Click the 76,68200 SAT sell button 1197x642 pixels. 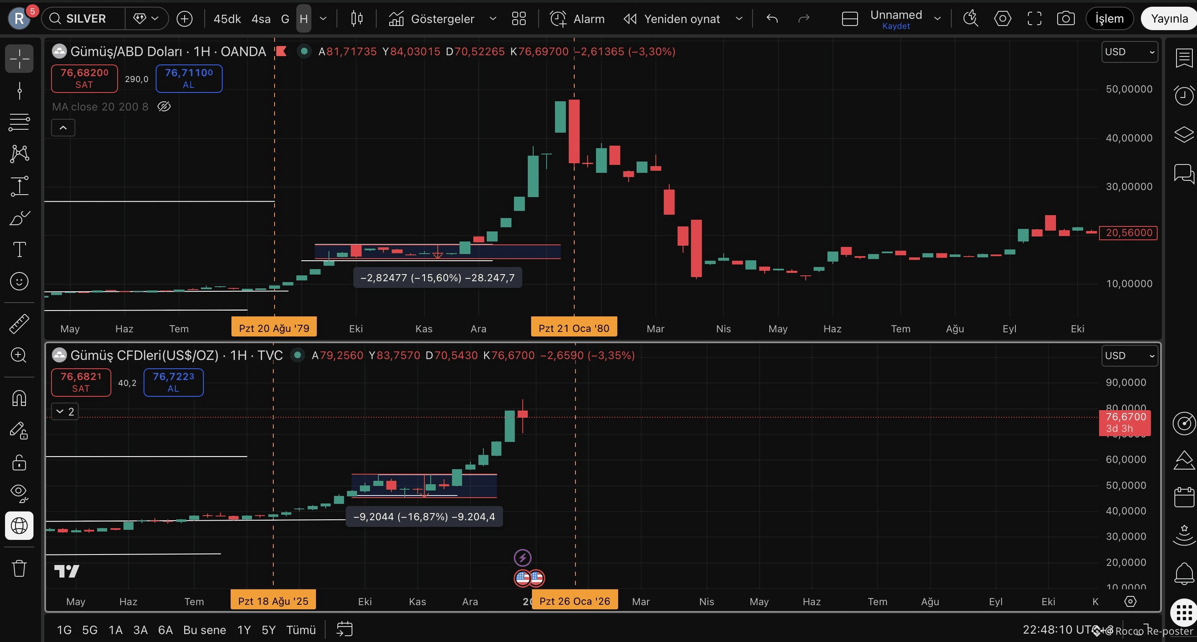(84, 79)
